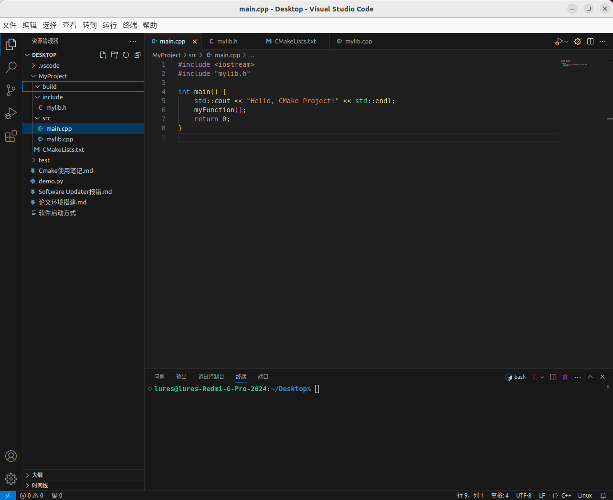613x500 pixels.
Task: Split the editor to the right
Action: (x=590, y=42)
